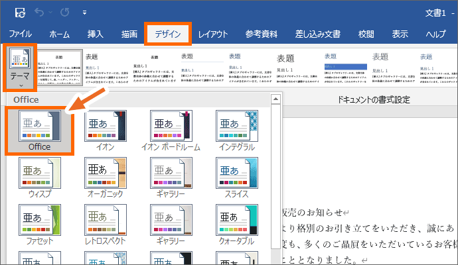Select third style set with centered title
The image size is (458, 265).
155,68
